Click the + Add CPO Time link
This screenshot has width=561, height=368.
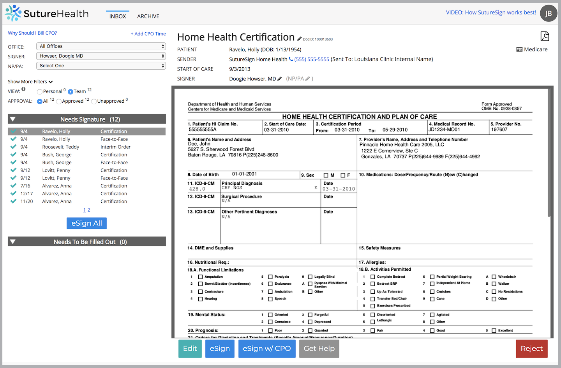coord(148,33)
